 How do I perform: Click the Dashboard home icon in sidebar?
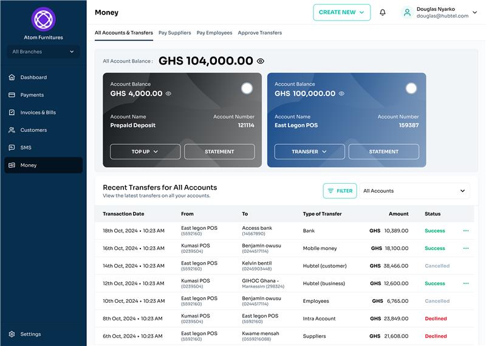12,77
